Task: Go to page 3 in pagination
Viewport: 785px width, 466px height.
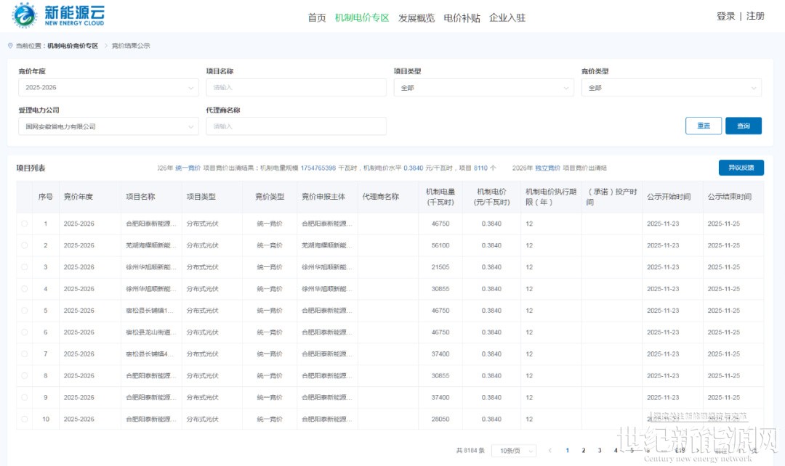Action: (x=600, y=451)
